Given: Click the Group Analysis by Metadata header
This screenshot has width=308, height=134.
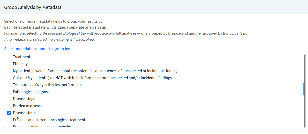Looking at the screenshot, I should tap(33, 7).
